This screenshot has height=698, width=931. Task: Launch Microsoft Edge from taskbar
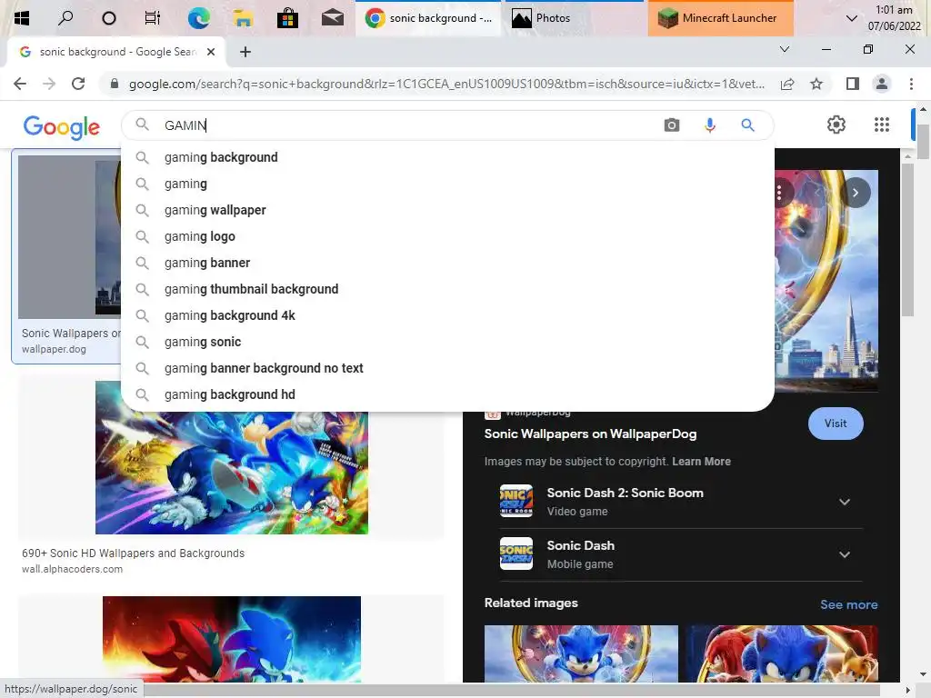point(198,18)
